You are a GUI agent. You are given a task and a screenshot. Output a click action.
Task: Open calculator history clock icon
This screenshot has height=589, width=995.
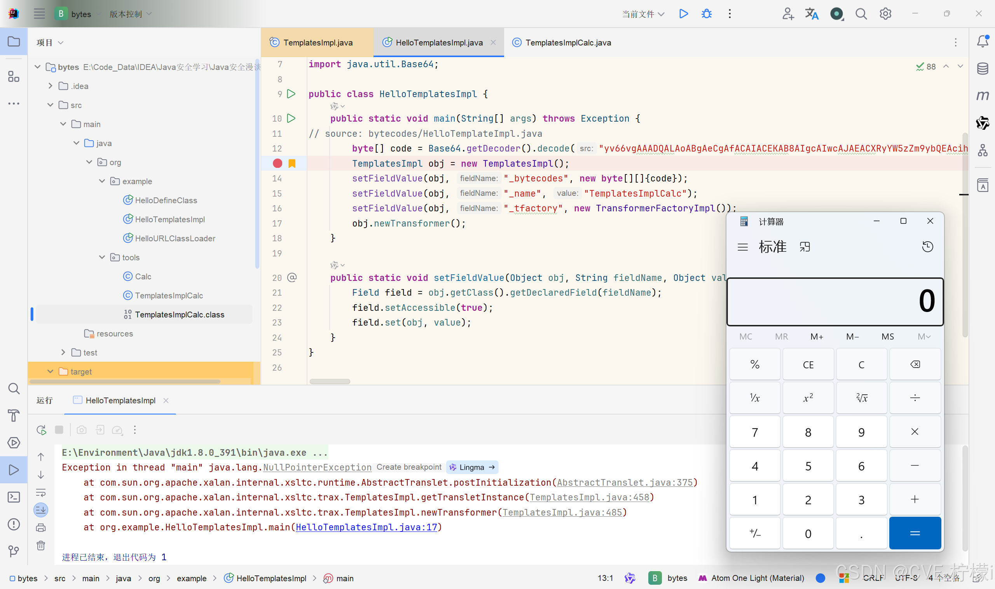click(927, 246)
